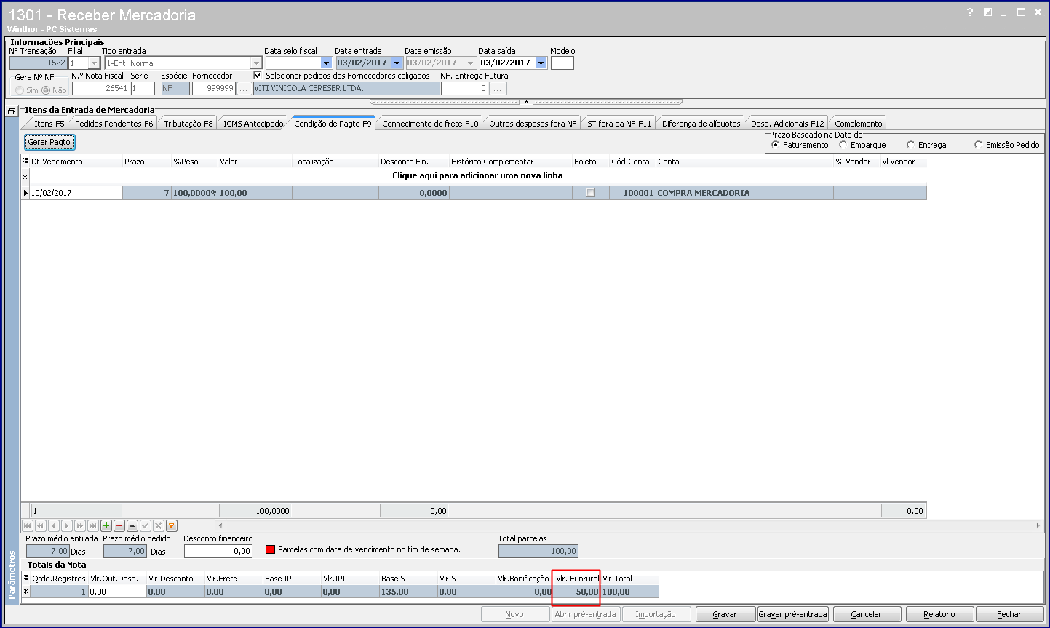Open Conhecimento de frete-F10 tab
Viewport: 1050px width, 628px height.
pyautogui.click(x=430, y=124)
